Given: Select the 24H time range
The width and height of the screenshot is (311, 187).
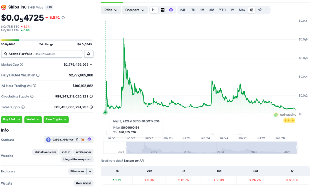Looking at the screenshot, I should click(183, 10).
